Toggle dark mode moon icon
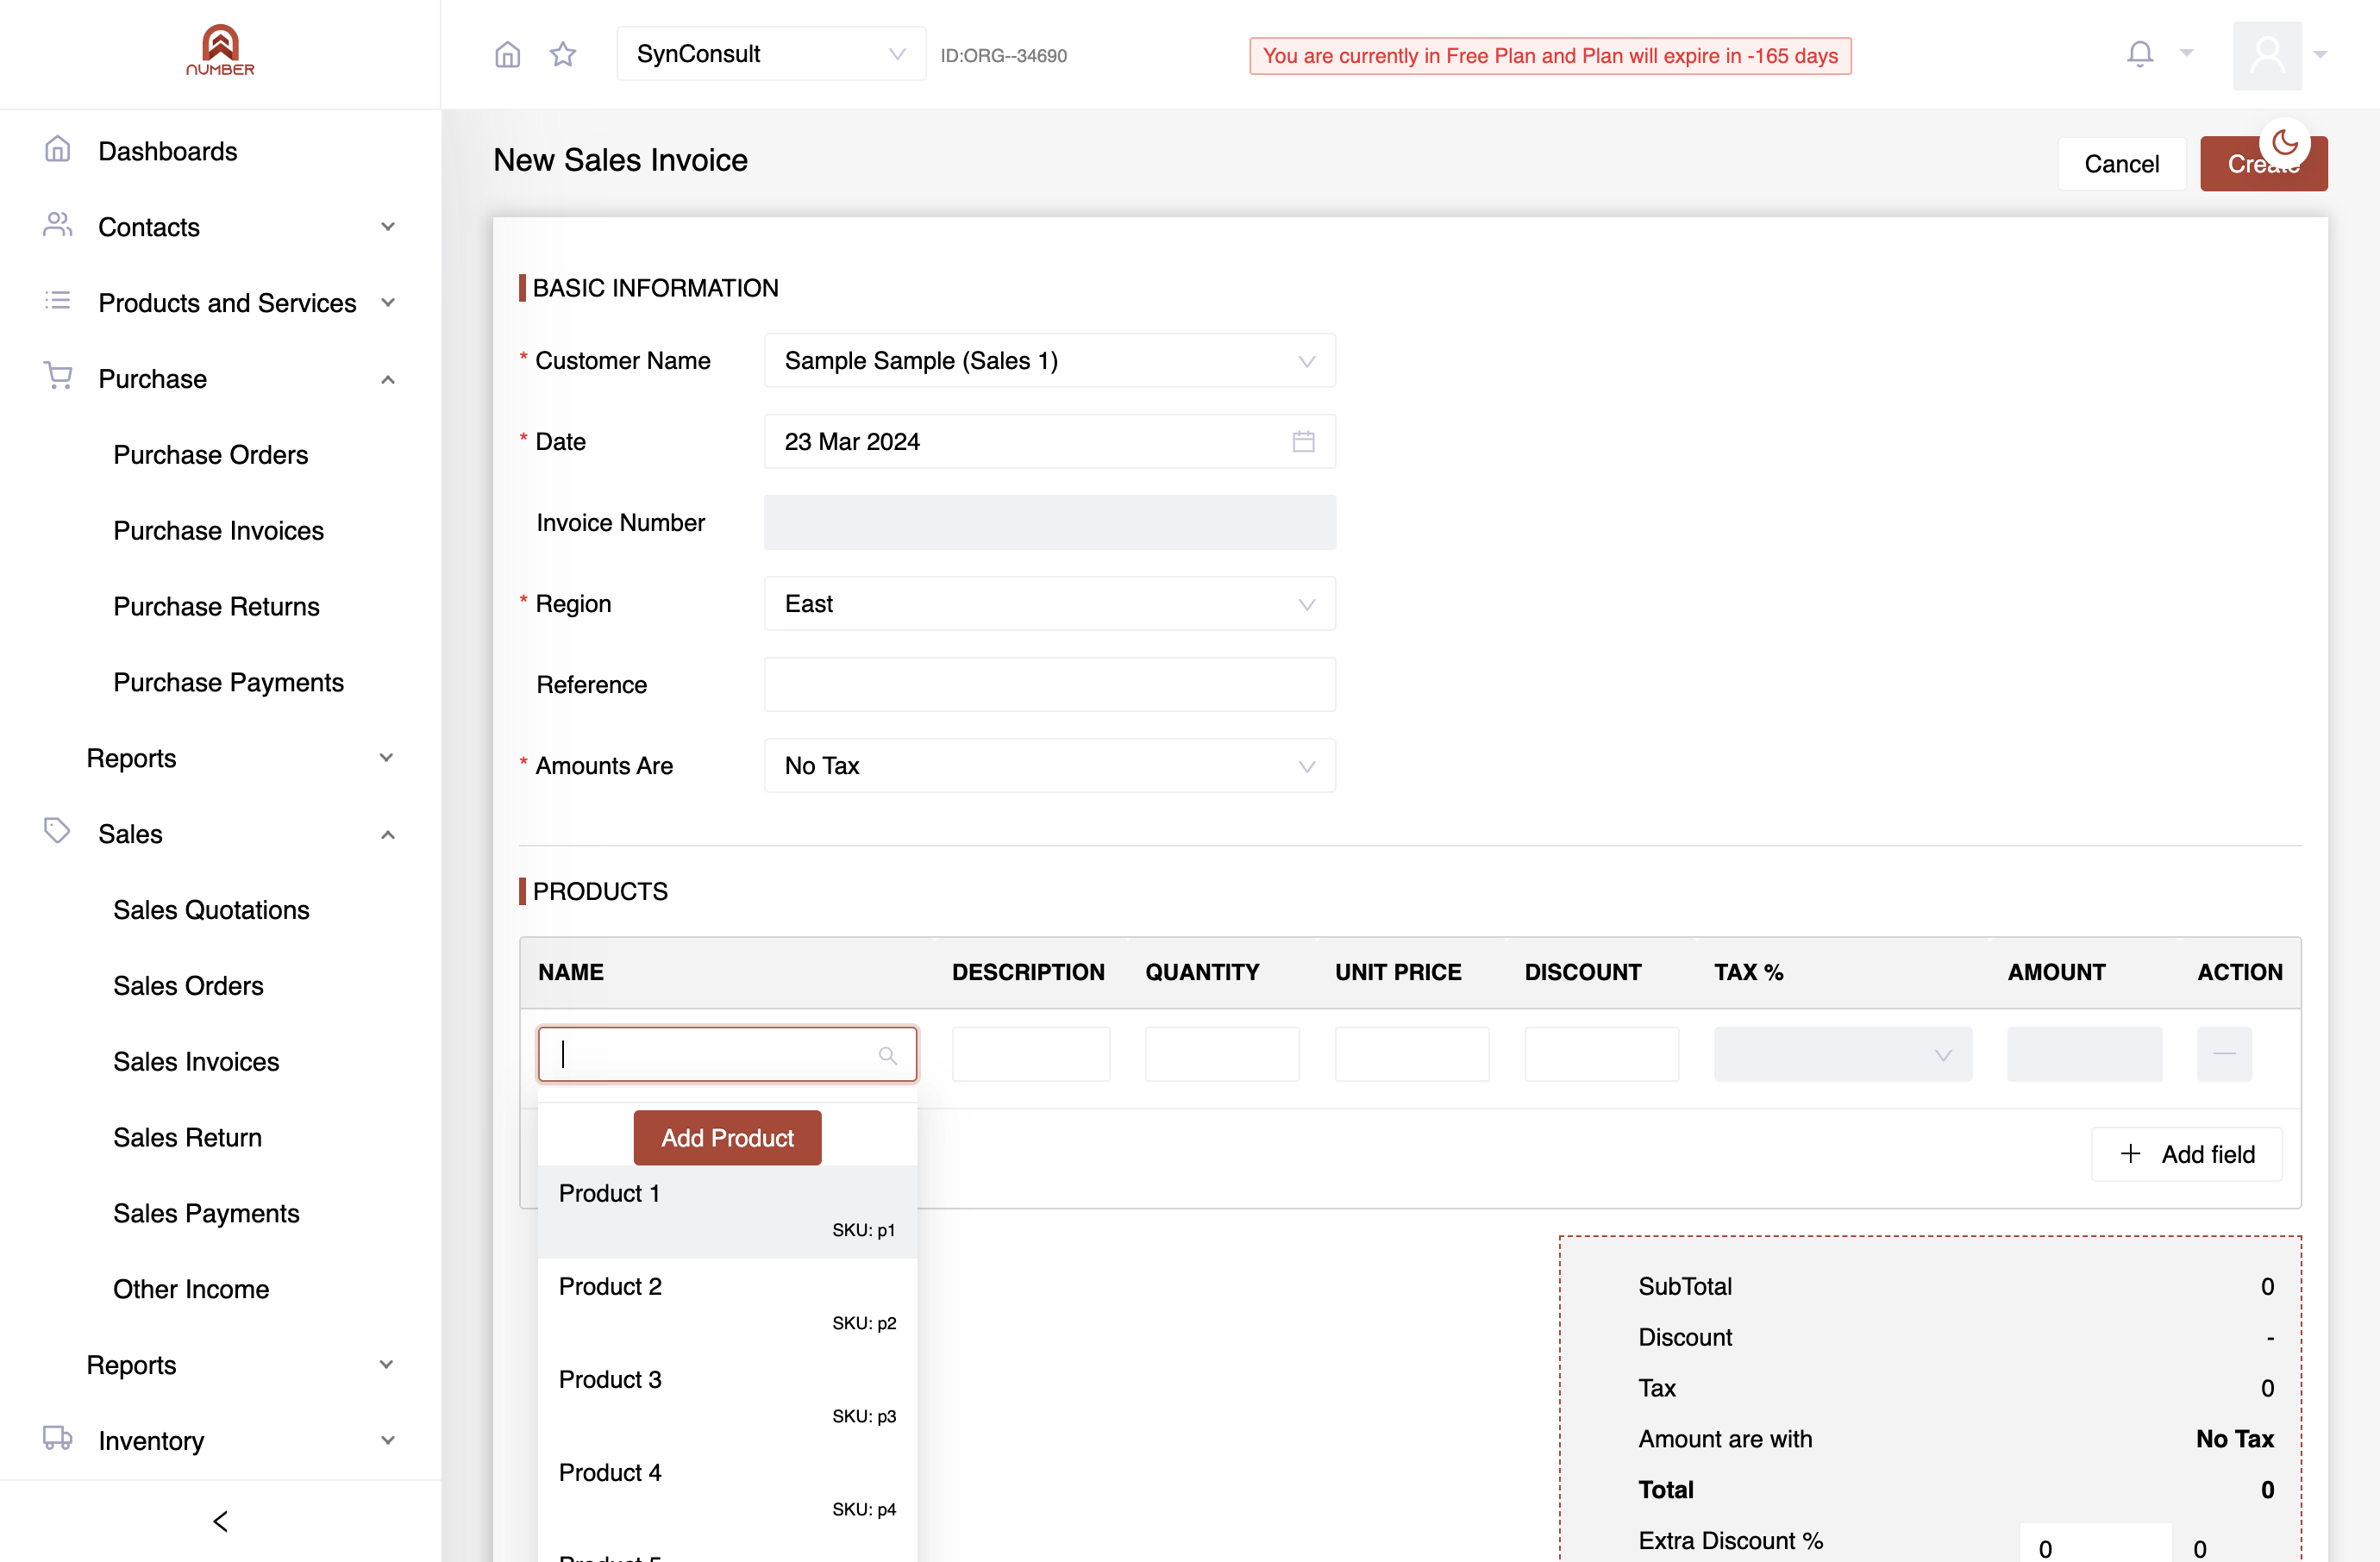This screenshot has height=1562, width=2380. point(2285,143)
